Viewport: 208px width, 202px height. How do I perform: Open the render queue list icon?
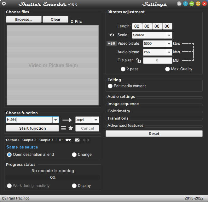[63, 128]
